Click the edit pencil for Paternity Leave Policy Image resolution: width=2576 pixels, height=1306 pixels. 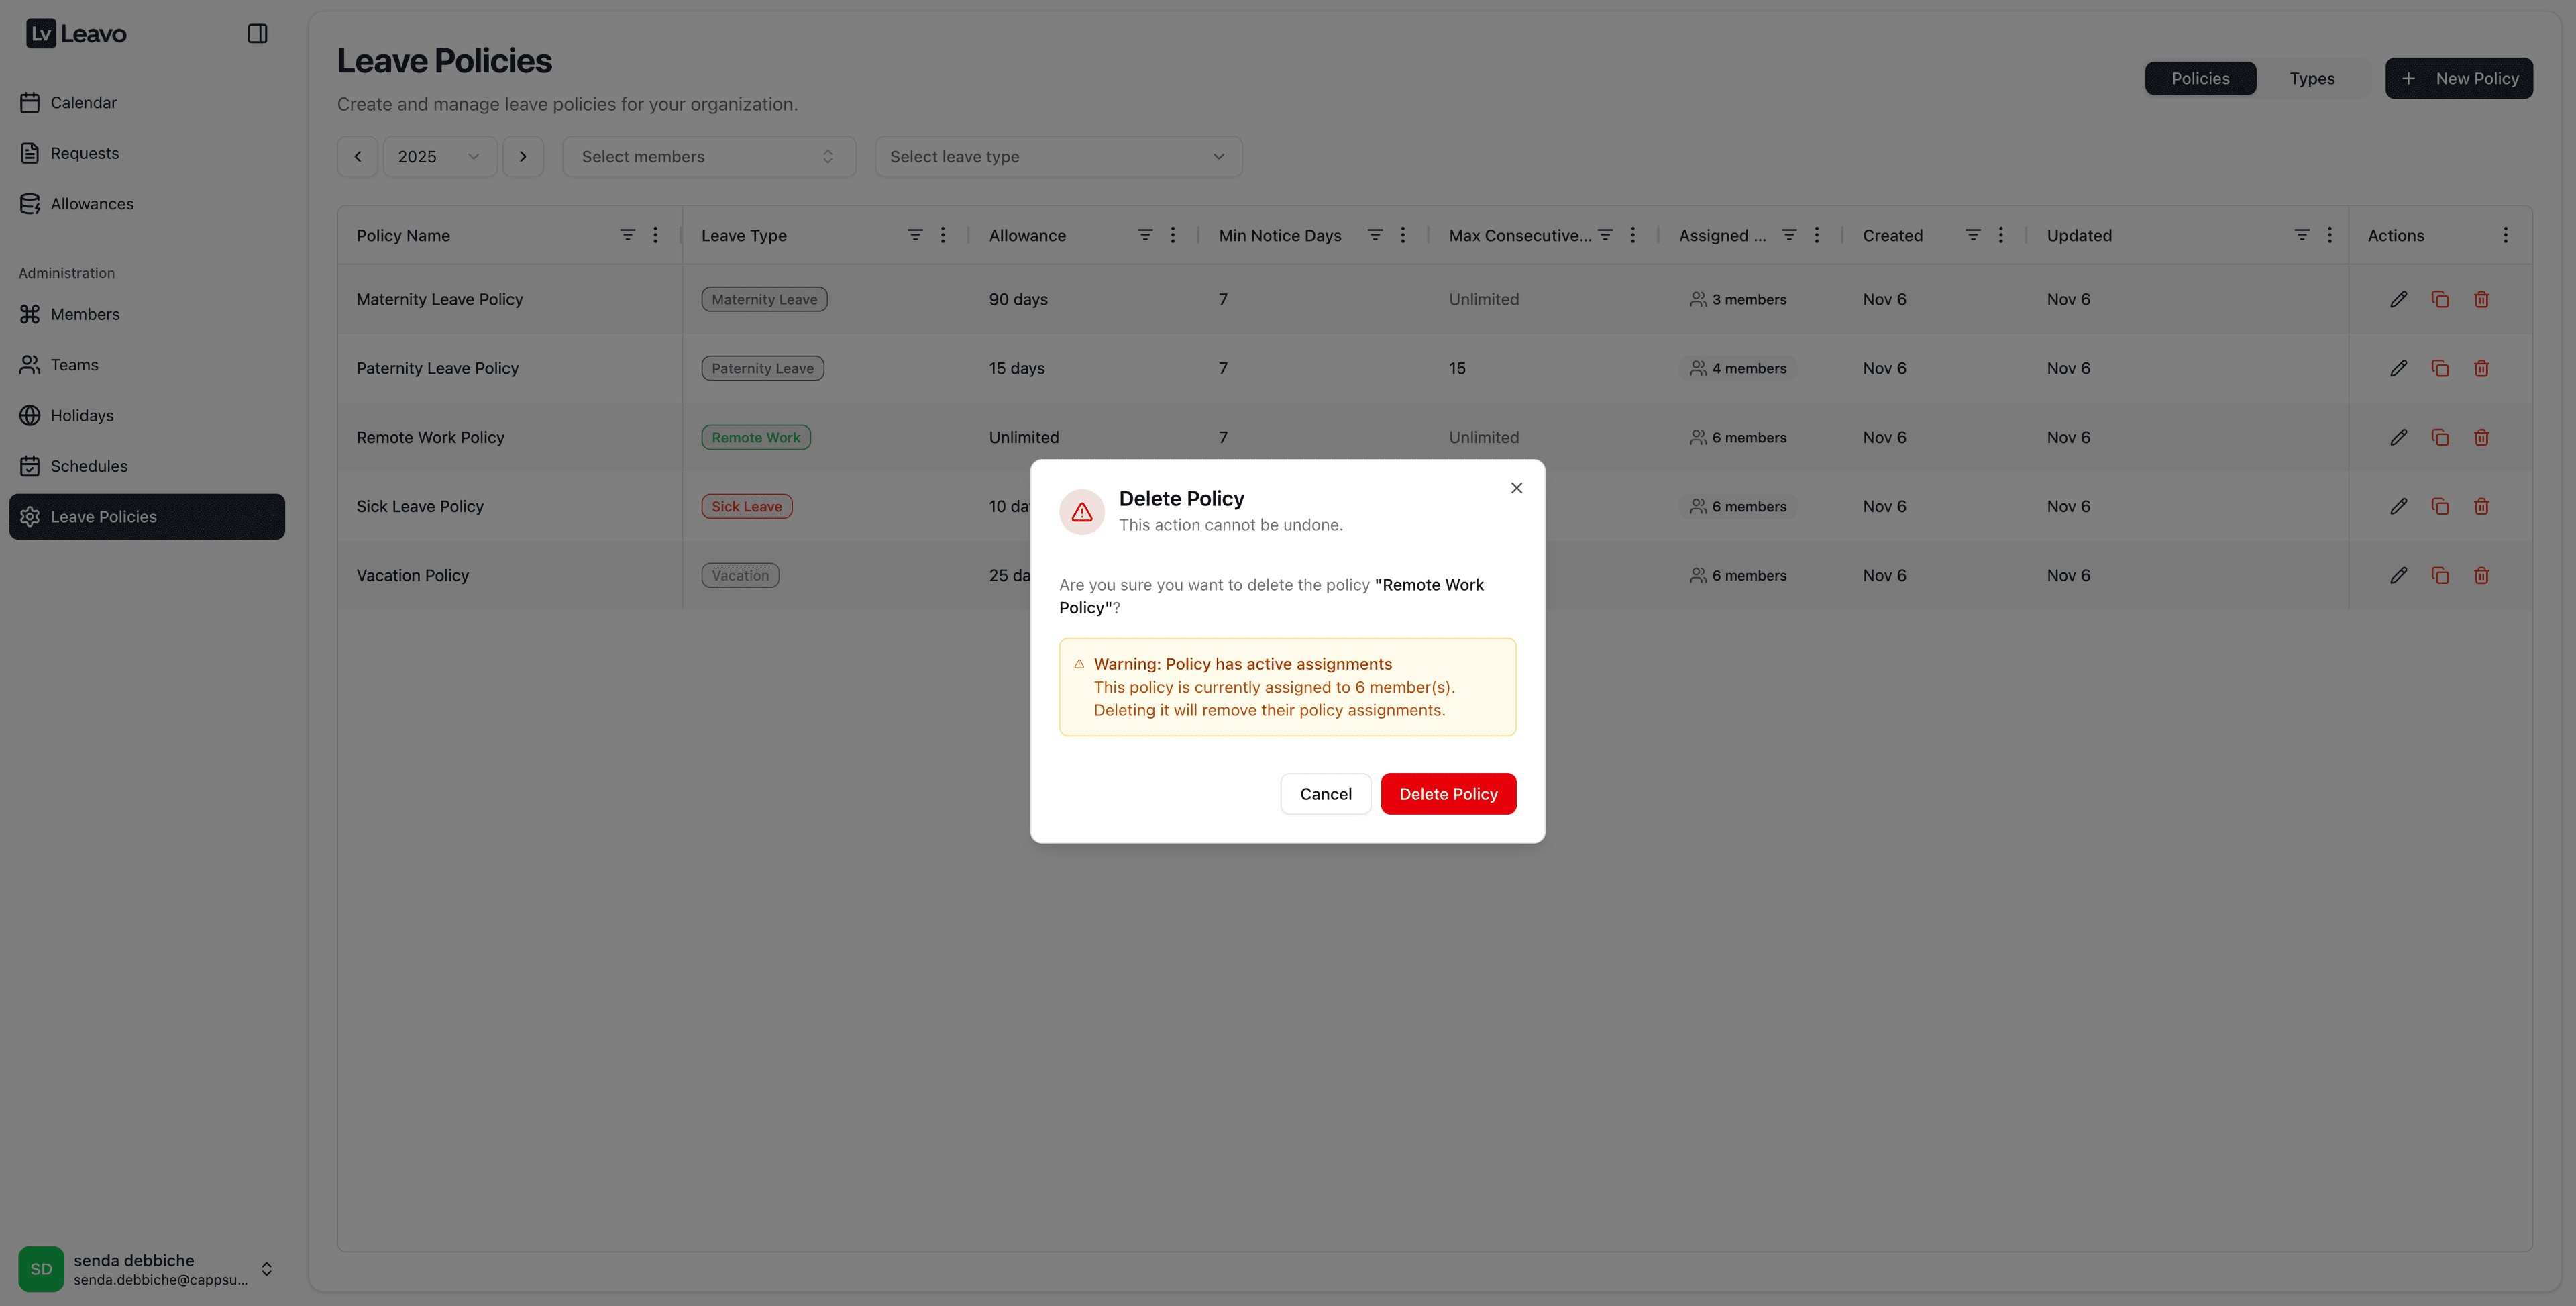pyautogui.click(x=2398, y=368)
